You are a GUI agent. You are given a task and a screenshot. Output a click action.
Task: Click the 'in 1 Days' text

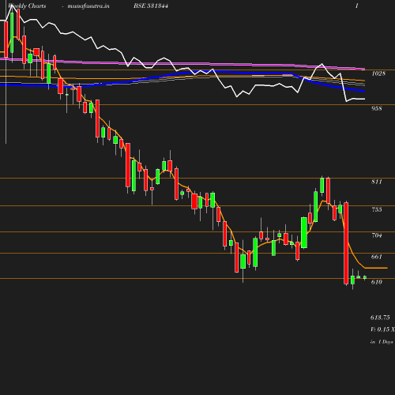(x=382, y=342)
